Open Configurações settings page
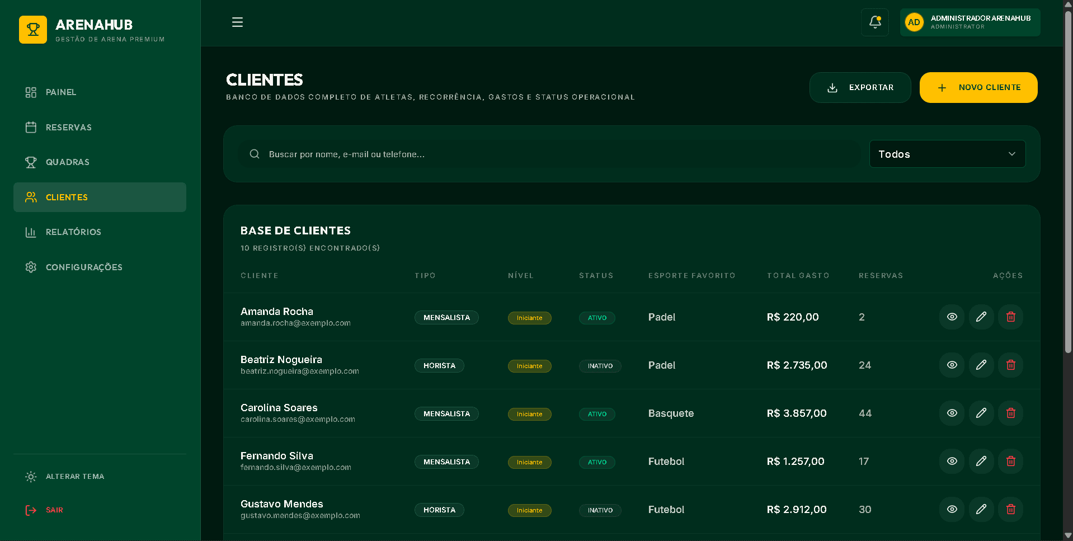Image resolution: width=1073 pixels, height=541 pixels. 100,267
